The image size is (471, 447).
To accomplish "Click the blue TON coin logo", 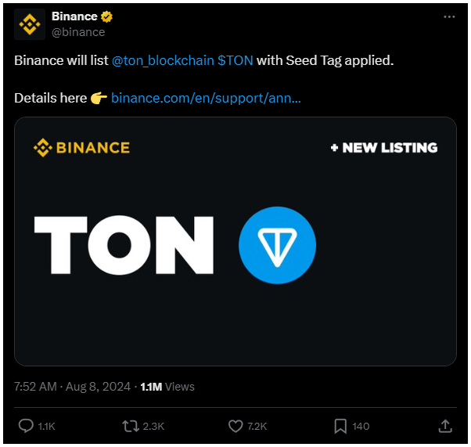I will (277, 245).
